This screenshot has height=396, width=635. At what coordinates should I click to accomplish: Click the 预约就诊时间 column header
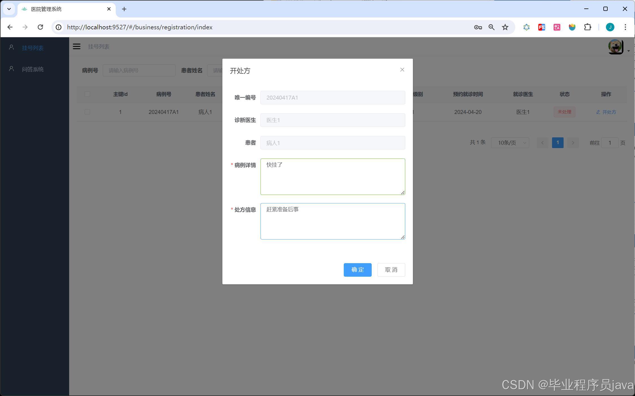[x=468, y=94]
